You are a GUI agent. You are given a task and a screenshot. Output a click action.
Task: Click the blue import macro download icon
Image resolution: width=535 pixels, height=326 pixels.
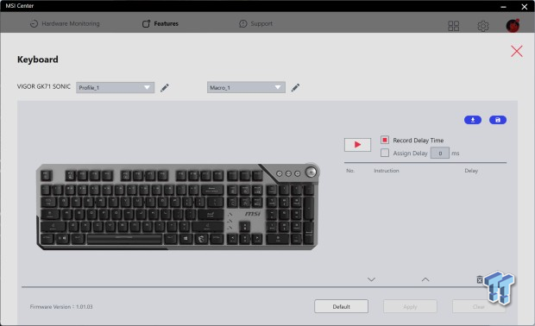[x=473, y=120]
